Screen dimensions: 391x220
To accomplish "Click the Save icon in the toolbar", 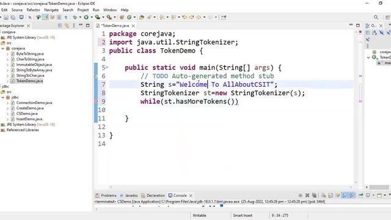I will click(6, 17).
